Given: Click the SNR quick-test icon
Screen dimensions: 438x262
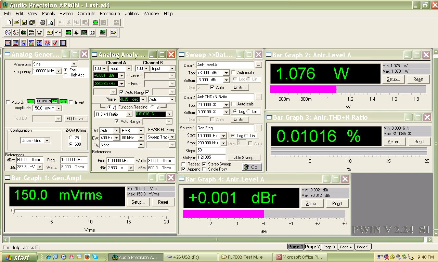Looking at the screenshot, I should click(x=24, y=43).
